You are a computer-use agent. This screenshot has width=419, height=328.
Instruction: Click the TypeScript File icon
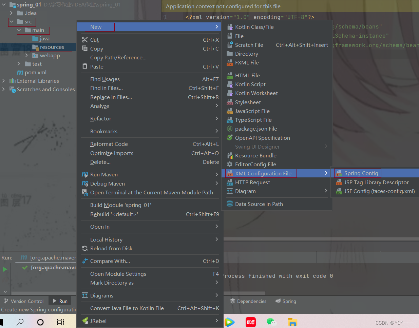230,120
